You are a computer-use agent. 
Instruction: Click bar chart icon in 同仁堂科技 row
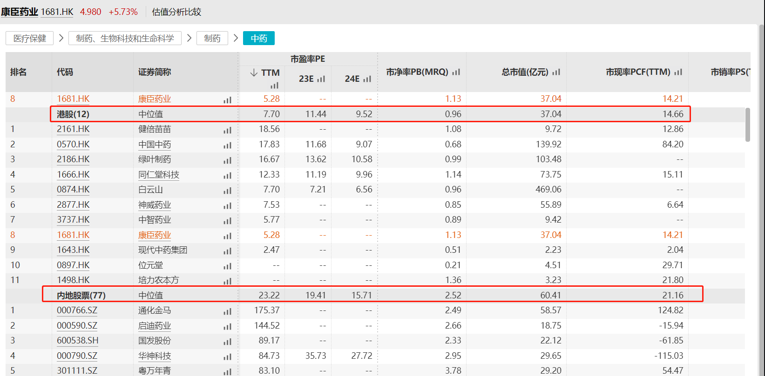tap(227, 176)
